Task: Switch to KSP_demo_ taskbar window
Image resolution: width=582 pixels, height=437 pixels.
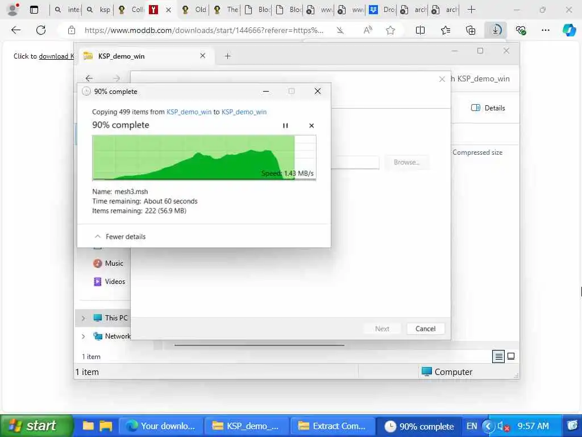Action: pyautogui.click(x=247, y=426)
